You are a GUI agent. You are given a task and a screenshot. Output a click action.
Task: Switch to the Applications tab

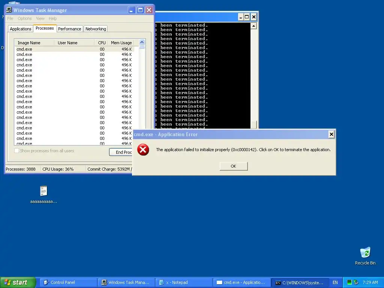[x=21, y=29]
